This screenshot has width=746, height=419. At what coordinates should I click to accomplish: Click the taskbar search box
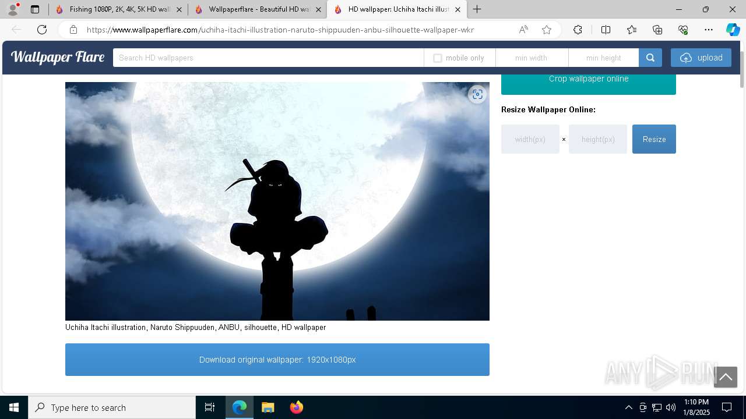tap(112, 407)
